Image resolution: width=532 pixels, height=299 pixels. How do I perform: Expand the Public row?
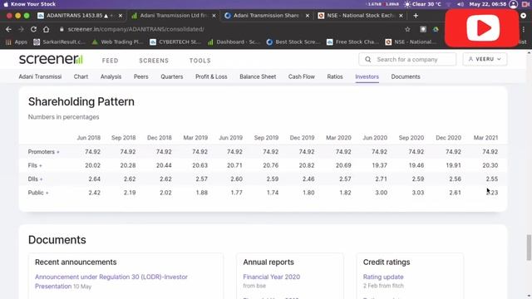coord(38,193)
